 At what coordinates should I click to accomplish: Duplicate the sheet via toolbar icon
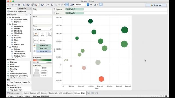[x=33, y=5]
